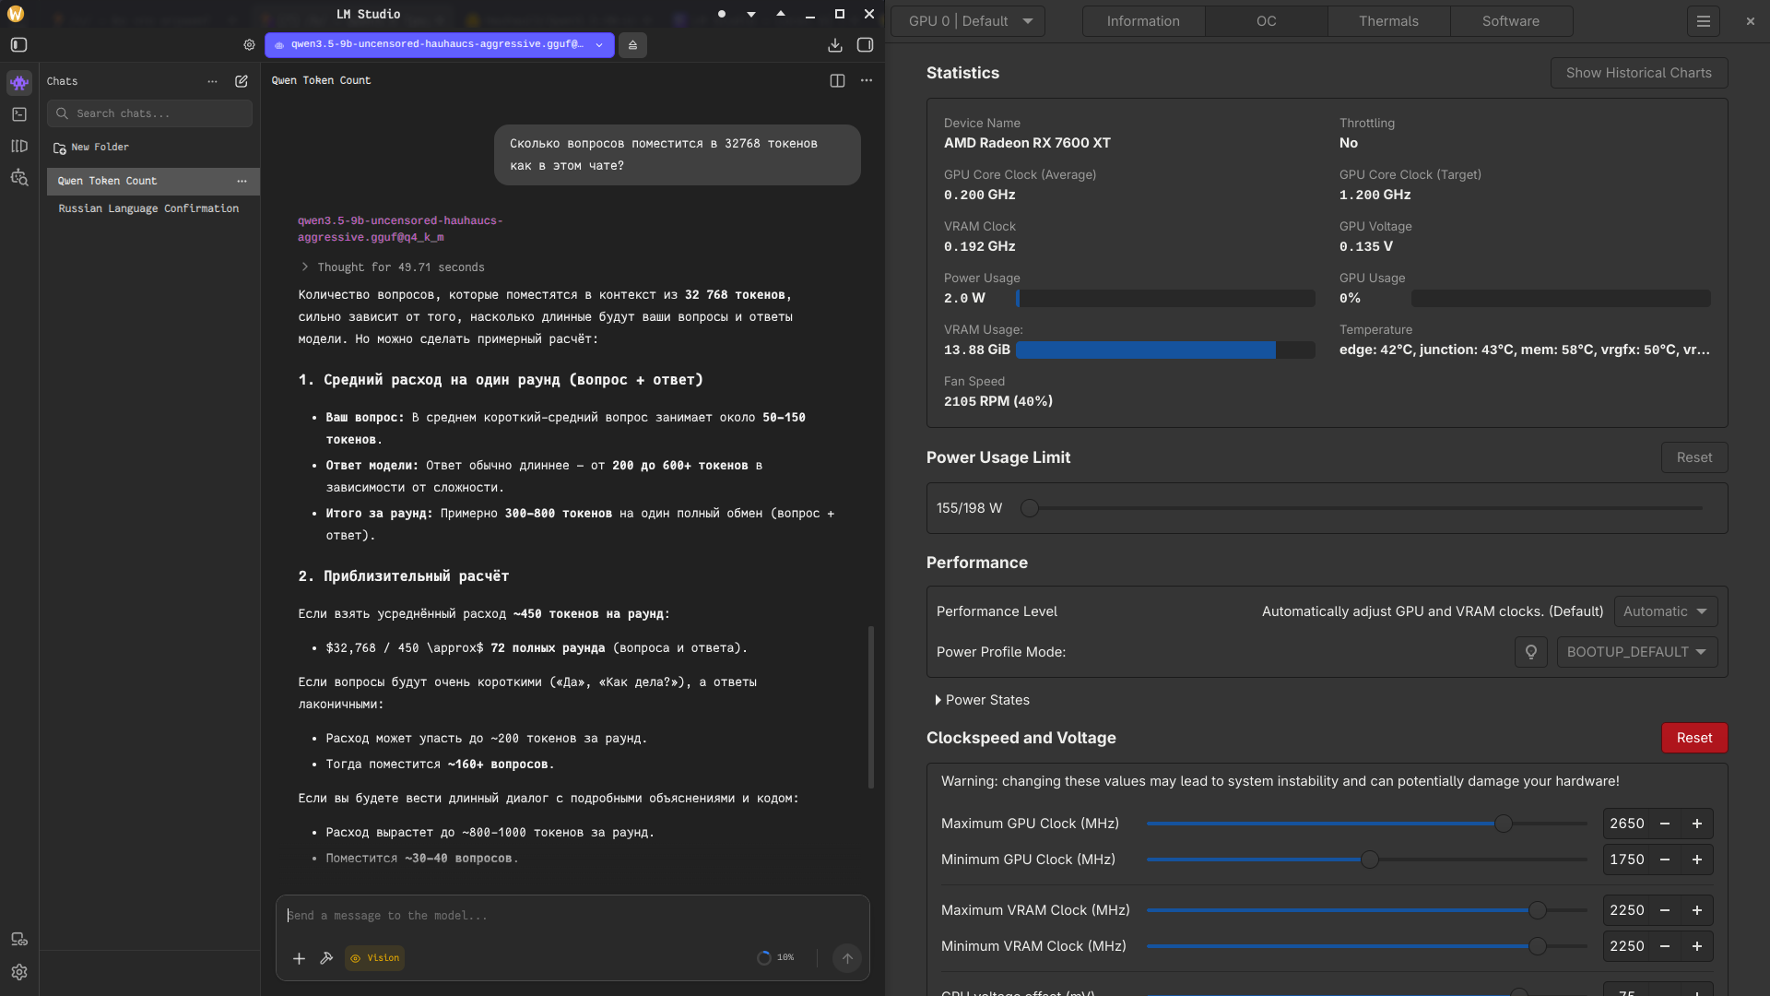Click Show Historical Charts button
Viewport: 1770px width, 996px height.
pyautogui.click(x=1638, y=73)
